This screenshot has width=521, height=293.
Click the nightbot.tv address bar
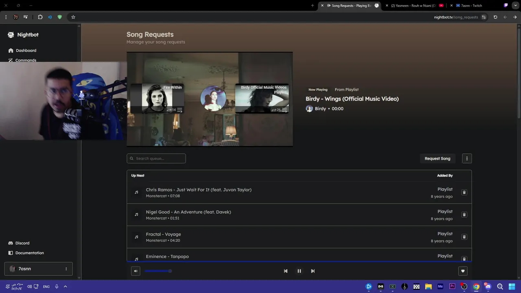[456, 17]
